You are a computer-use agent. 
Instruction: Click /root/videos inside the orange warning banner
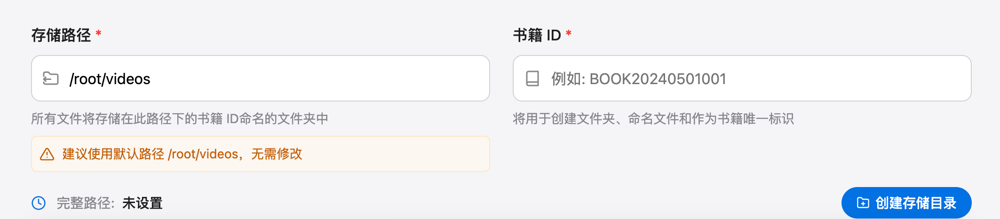click(203, 154)
